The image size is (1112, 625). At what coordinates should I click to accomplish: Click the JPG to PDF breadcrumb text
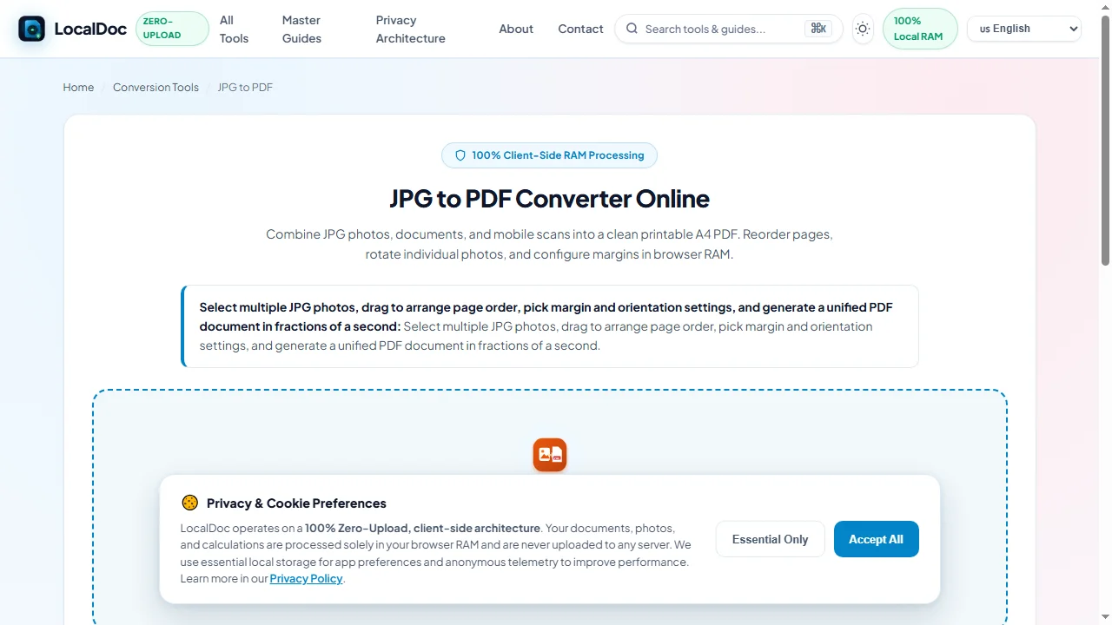point(245,87)
